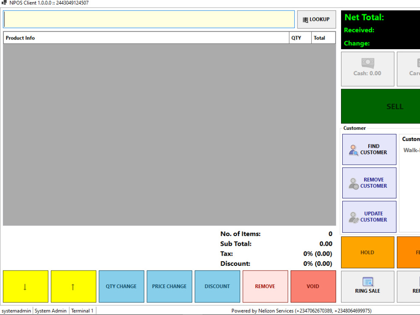Click the Terminal 1 status entry
Image resolution: width=420 pixels, height=315 pixels.
pos(82,311)
